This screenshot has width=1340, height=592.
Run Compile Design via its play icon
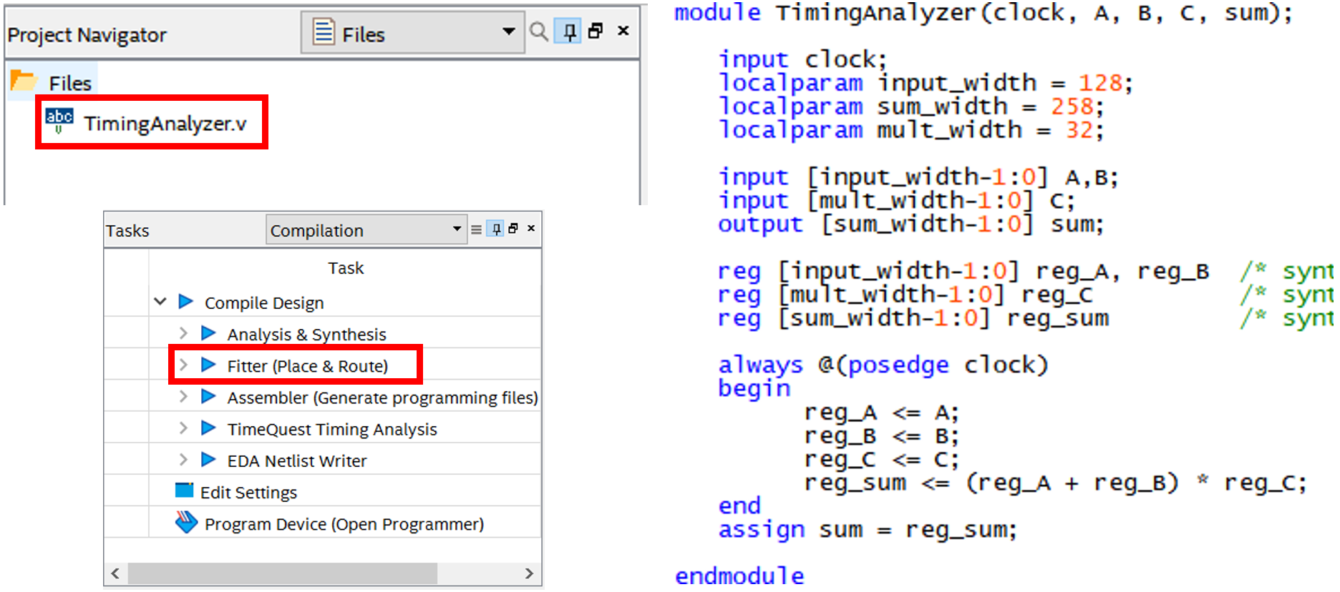186,302
